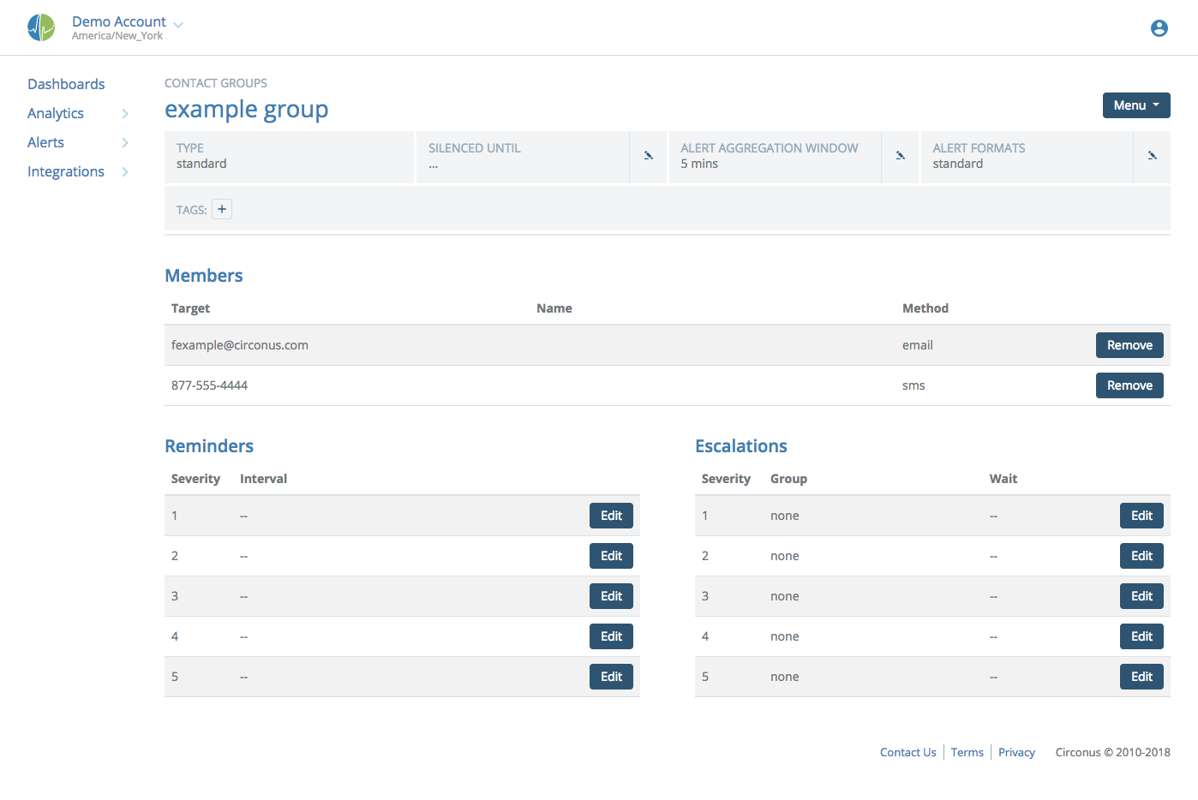The width and height of the screenshot is (1198, 800).
Task: Remove member fexample@circonus.com
Action: [x=1129, y=344]
